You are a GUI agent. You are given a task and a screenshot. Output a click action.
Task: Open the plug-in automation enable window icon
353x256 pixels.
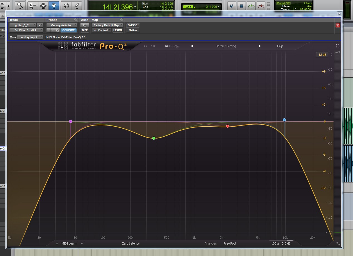coord(84,25)
